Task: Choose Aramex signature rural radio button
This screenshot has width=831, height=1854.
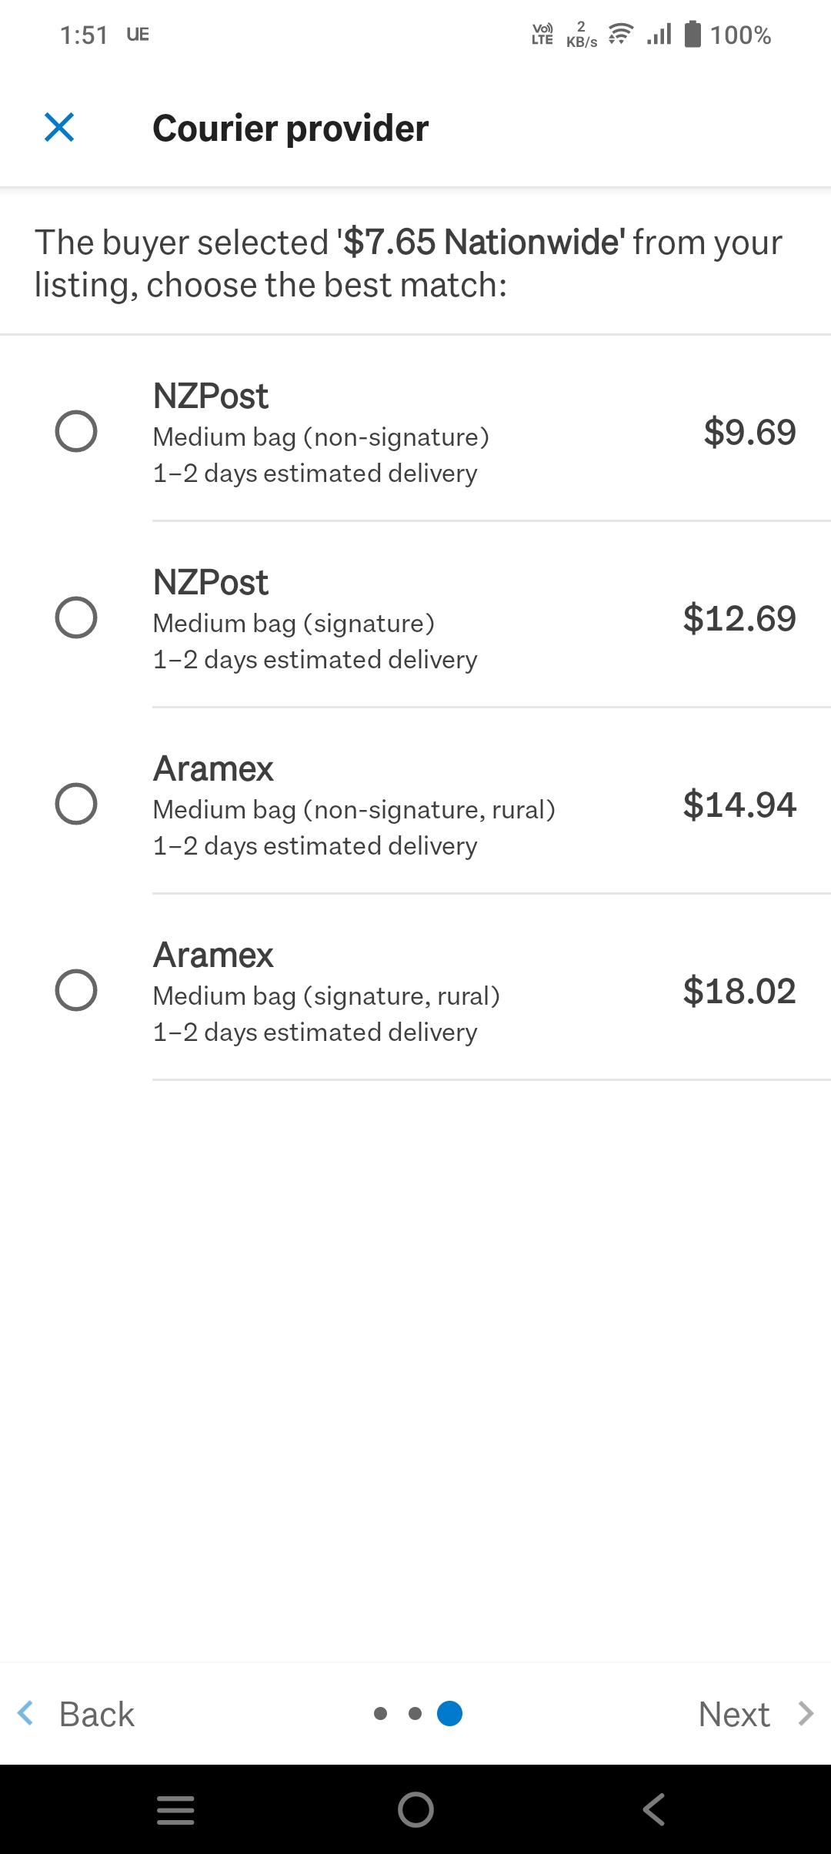Action: pos(76,990)
